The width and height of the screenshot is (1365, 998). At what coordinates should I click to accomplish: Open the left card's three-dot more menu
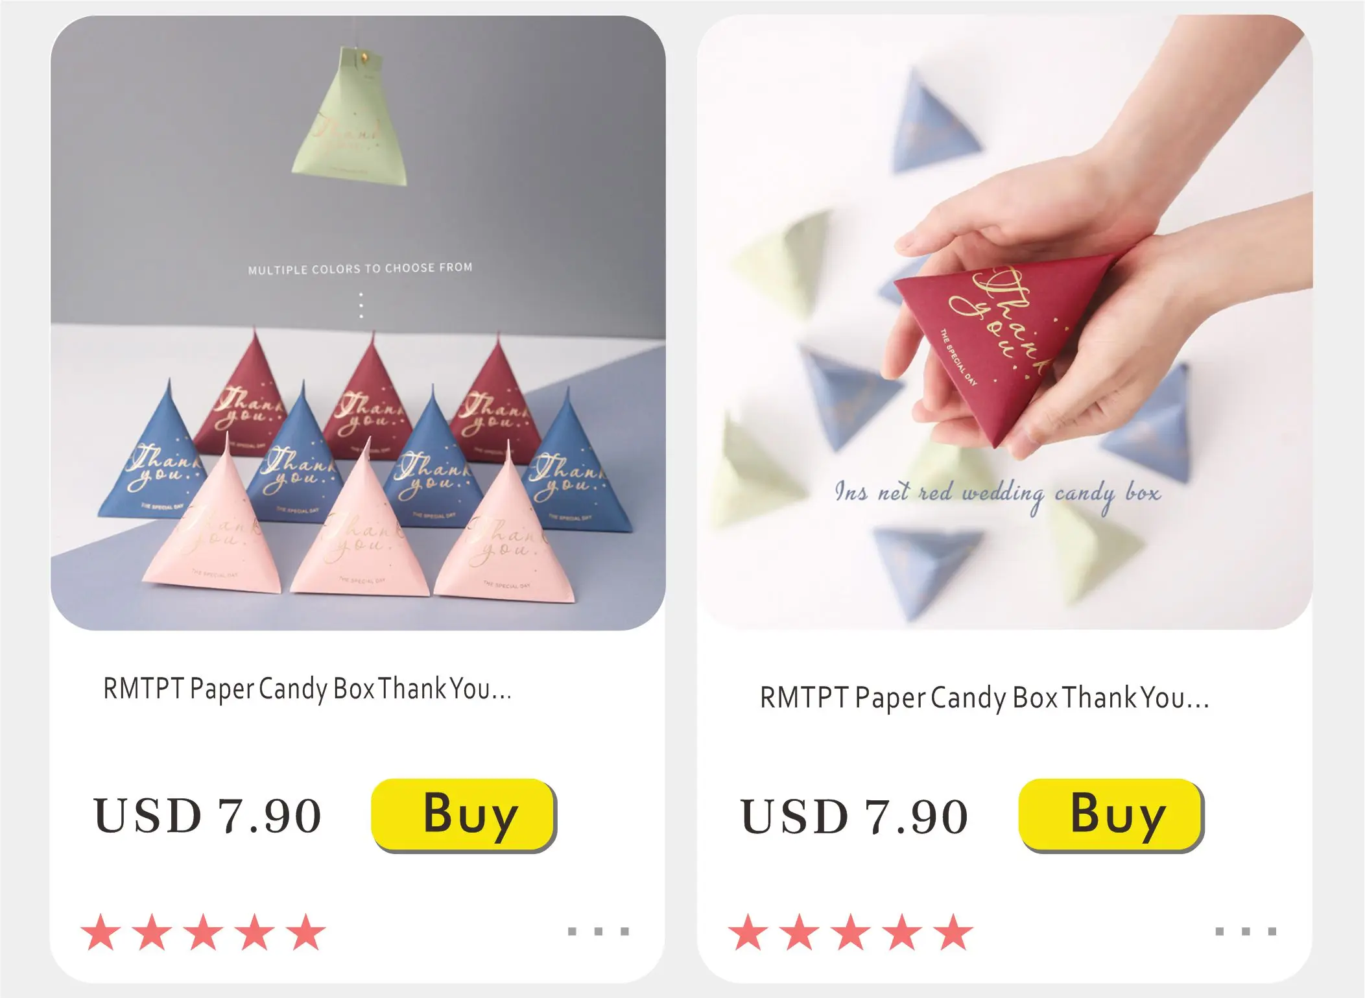[x=599, y=931]
